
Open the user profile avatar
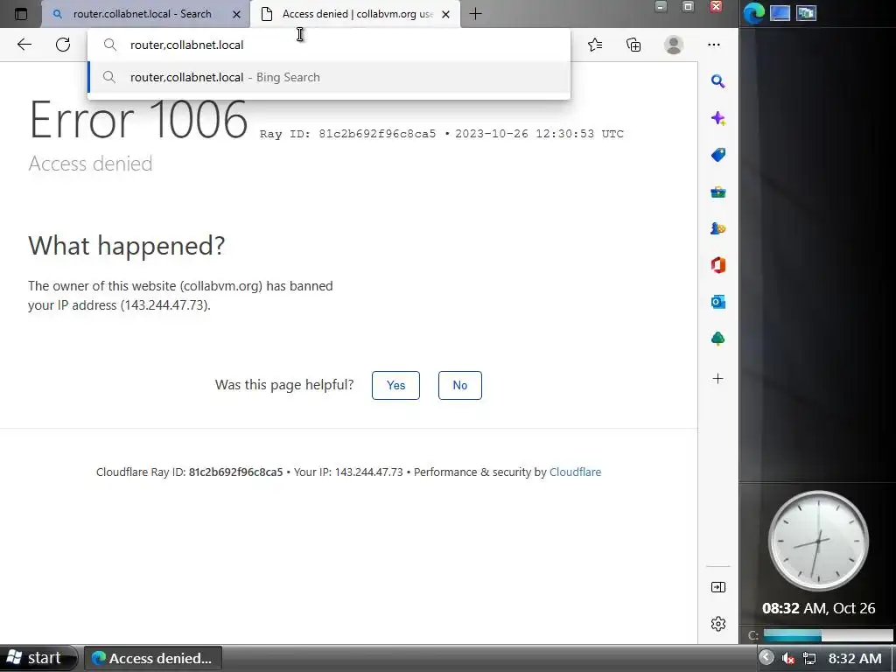coord(674,45)
